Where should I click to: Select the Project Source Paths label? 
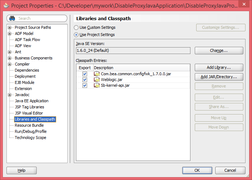coord(33,27)
